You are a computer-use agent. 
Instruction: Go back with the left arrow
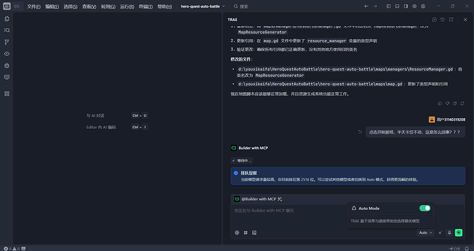(x=366, y=6)
